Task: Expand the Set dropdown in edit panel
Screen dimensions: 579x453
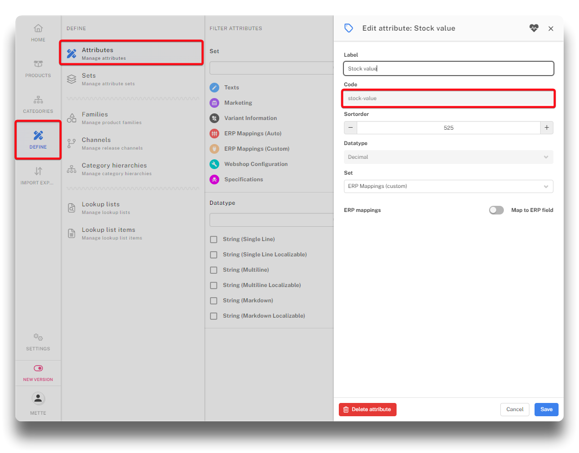Action: tap(448, 186)
